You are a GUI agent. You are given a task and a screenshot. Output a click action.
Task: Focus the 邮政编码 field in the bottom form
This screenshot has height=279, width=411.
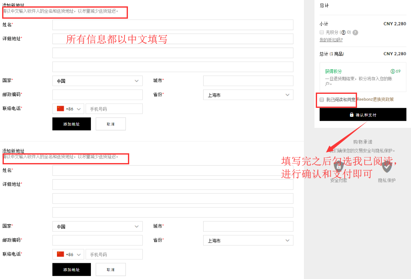tap(97, 240)
